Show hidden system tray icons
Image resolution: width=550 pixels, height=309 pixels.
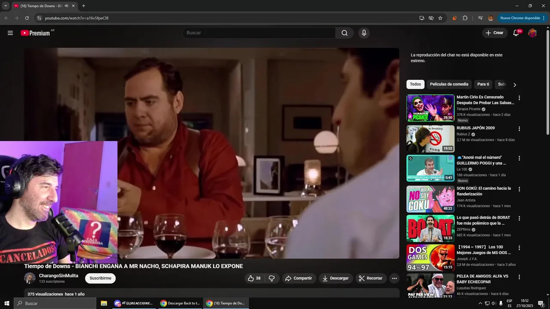(480, 303)
